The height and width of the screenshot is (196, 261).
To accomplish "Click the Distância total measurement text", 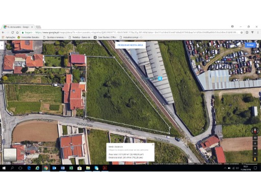I will point(126,158).
